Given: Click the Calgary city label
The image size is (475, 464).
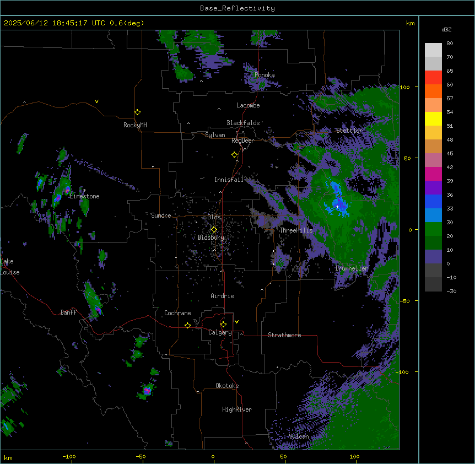Looking at the screenshot, I should [x=220, y=332].
